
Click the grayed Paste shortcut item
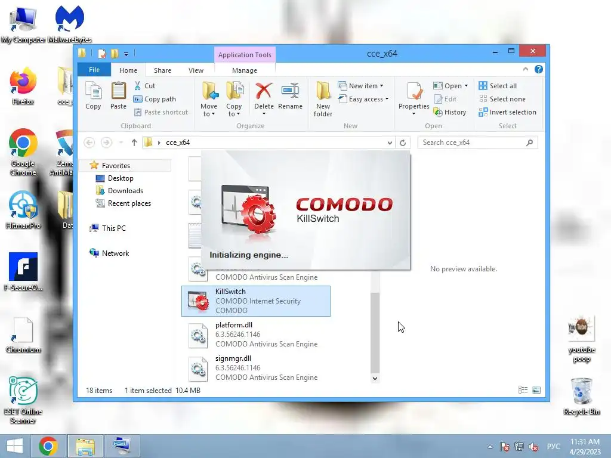pyautogui.click(x=161, y=112)
